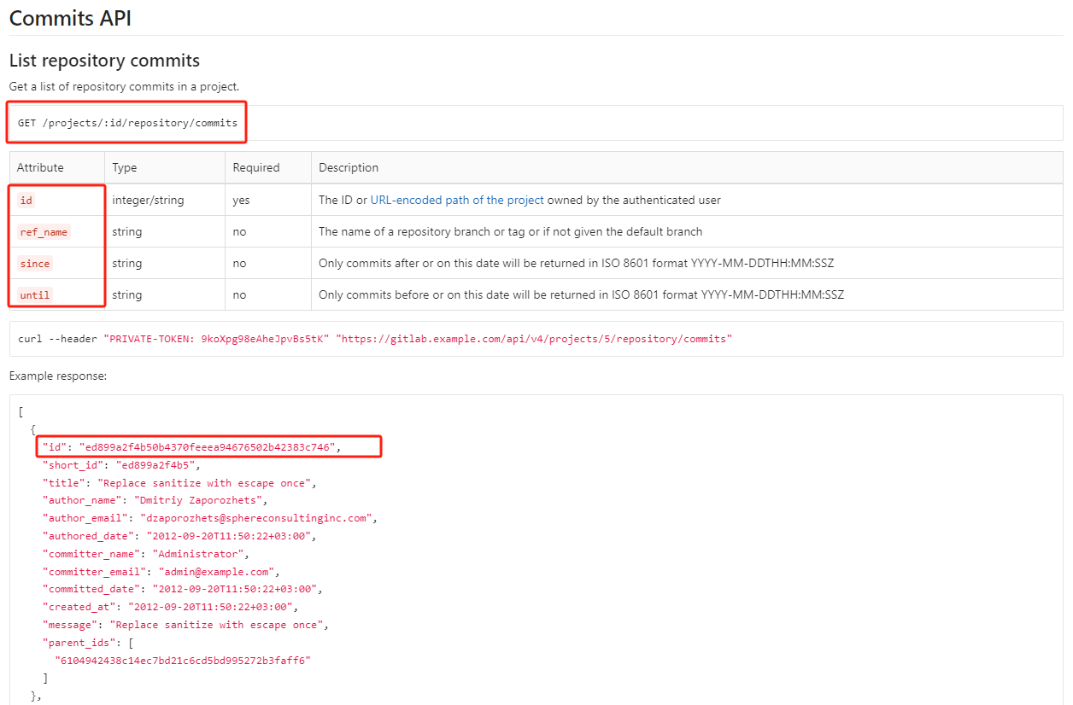1073x705 pixels.
Task: Click the "parent_ids" line in JSON
Action: pos(88,643)
